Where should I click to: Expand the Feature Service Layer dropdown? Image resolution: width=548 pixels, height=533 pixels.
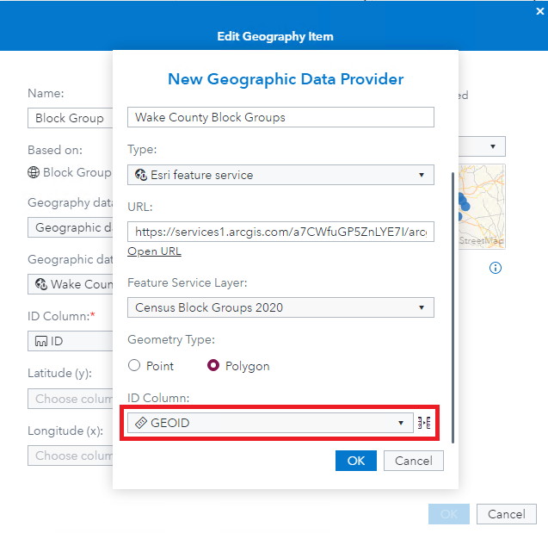click(x=280, y=307)
